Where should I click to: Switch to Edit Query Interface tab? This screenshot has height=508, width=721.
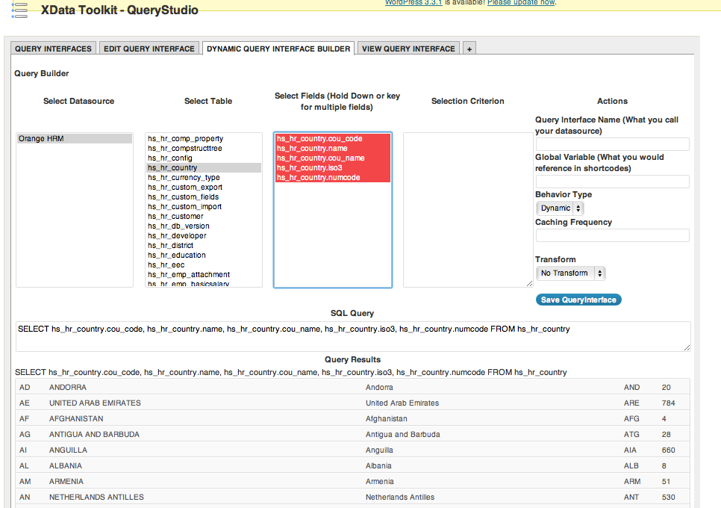(x=149, y=49)
